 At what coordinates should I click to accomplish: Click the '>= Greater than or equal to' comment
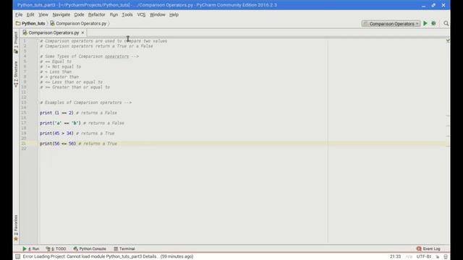75,87
